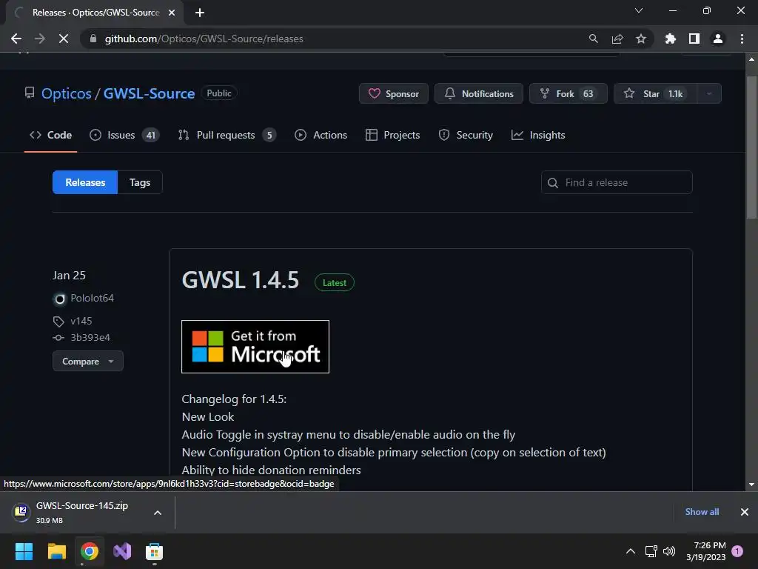
Task: Open the tab search chevron
Action: (x=639, y=10)
